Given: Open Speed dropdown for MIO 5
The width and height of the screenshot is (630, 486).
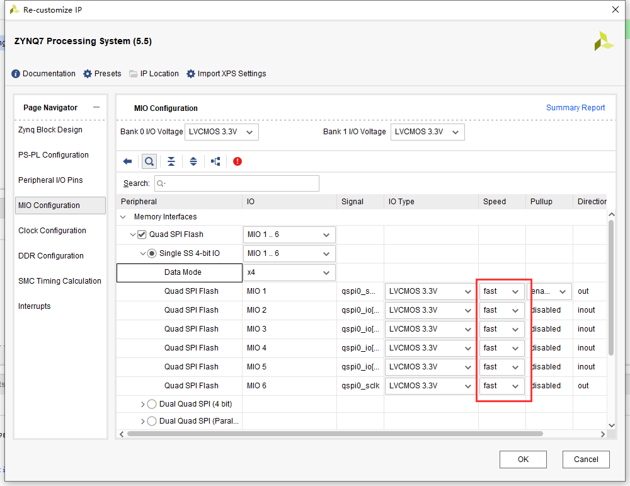Looking at the screenshot, I should (501, 367).
